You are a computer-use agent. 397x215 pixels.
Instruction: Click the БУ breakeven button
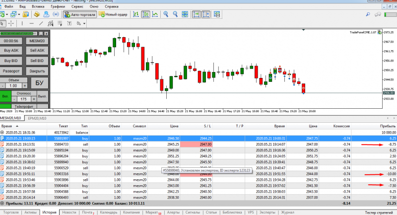(x=40, y=83)
